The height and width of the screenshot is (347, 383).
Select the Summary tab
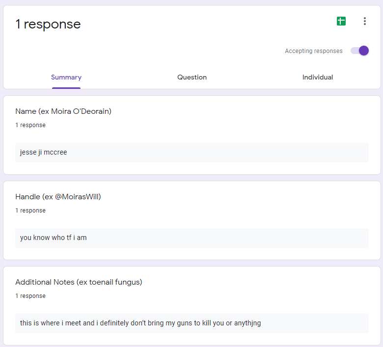[x=66, y=77]
